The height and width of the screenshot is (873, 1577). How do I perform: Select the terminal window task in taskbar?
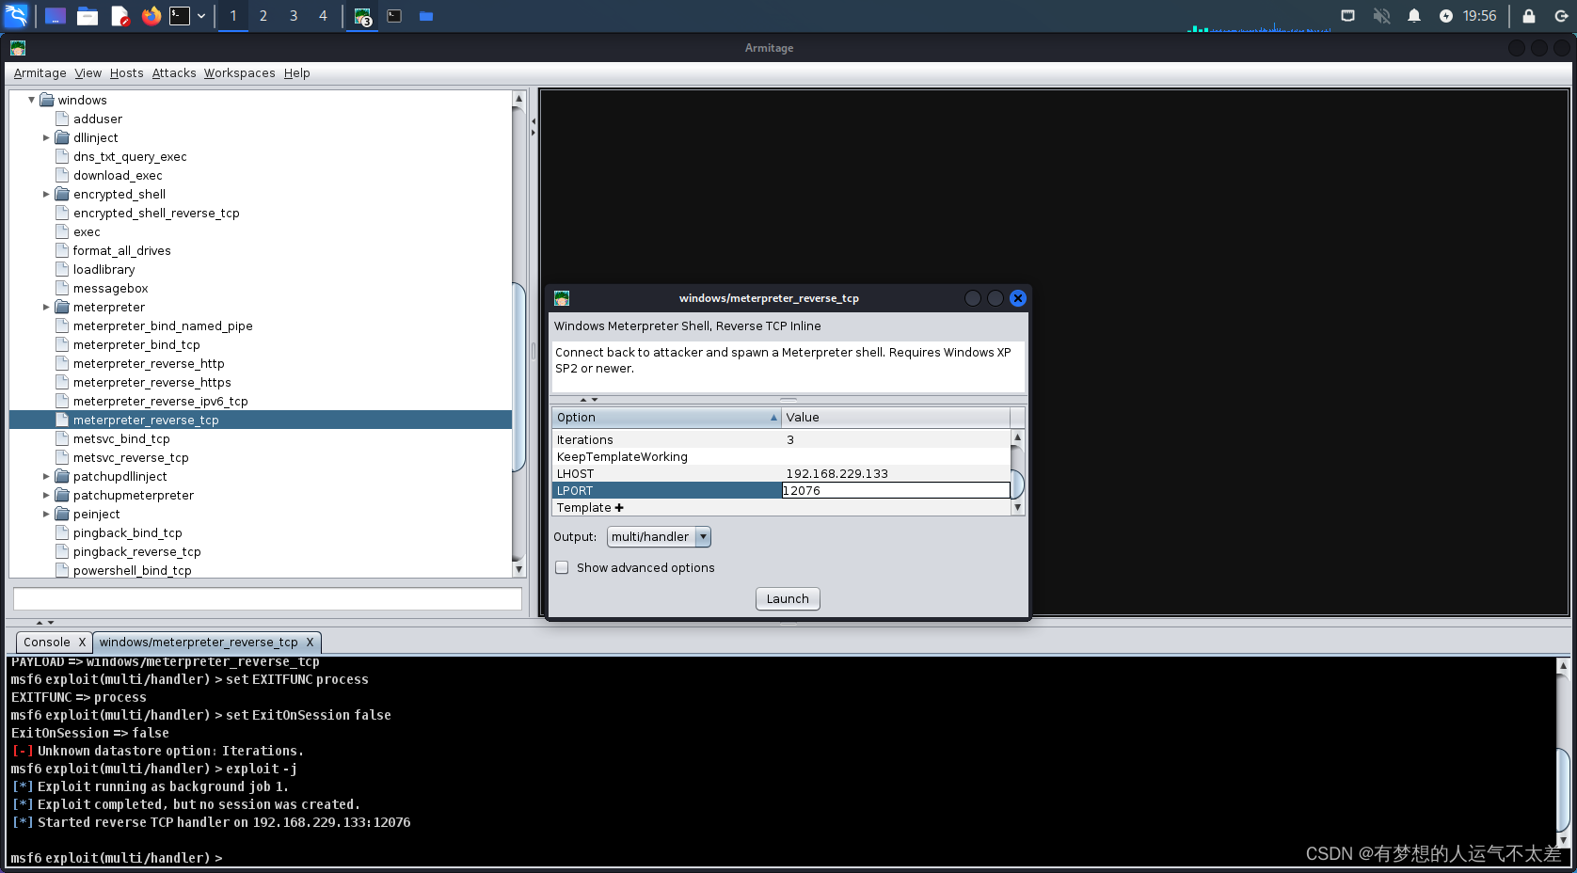[394, 16]
